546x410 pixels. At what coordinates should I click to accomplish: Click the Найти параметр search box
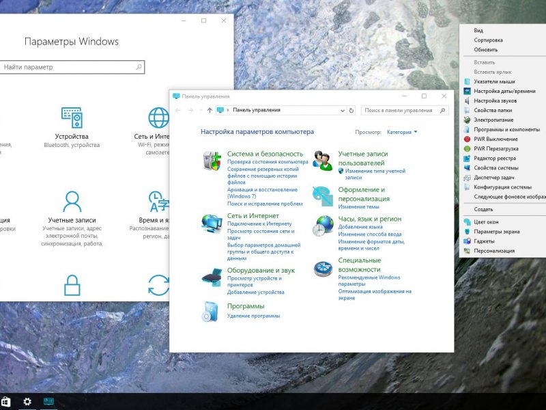pos(72,67)
